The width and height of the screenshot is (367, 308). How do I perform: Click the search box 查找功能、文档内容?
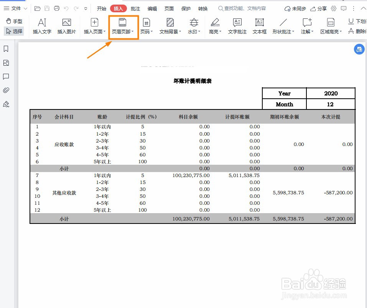pyautogui.click(x=242, y=8)
